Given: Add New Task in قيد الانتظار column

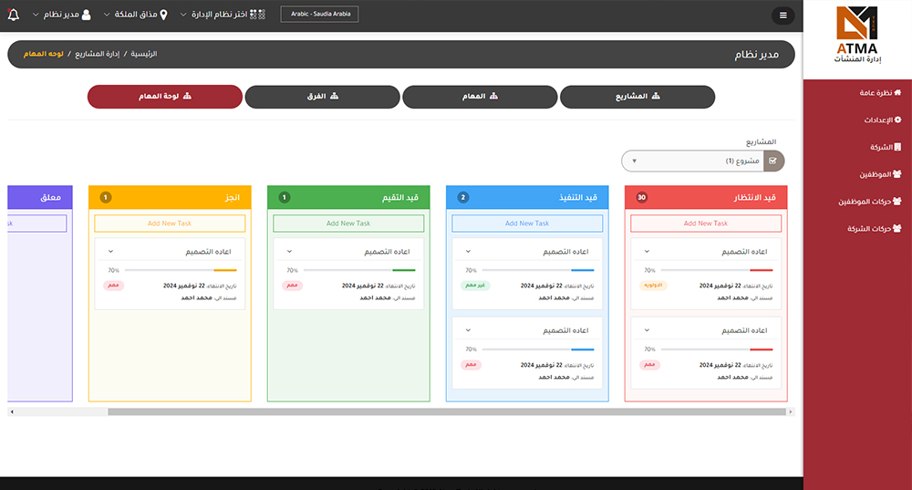Looking at the screenshot, I should pyautogui.click(x=706, y=224).
